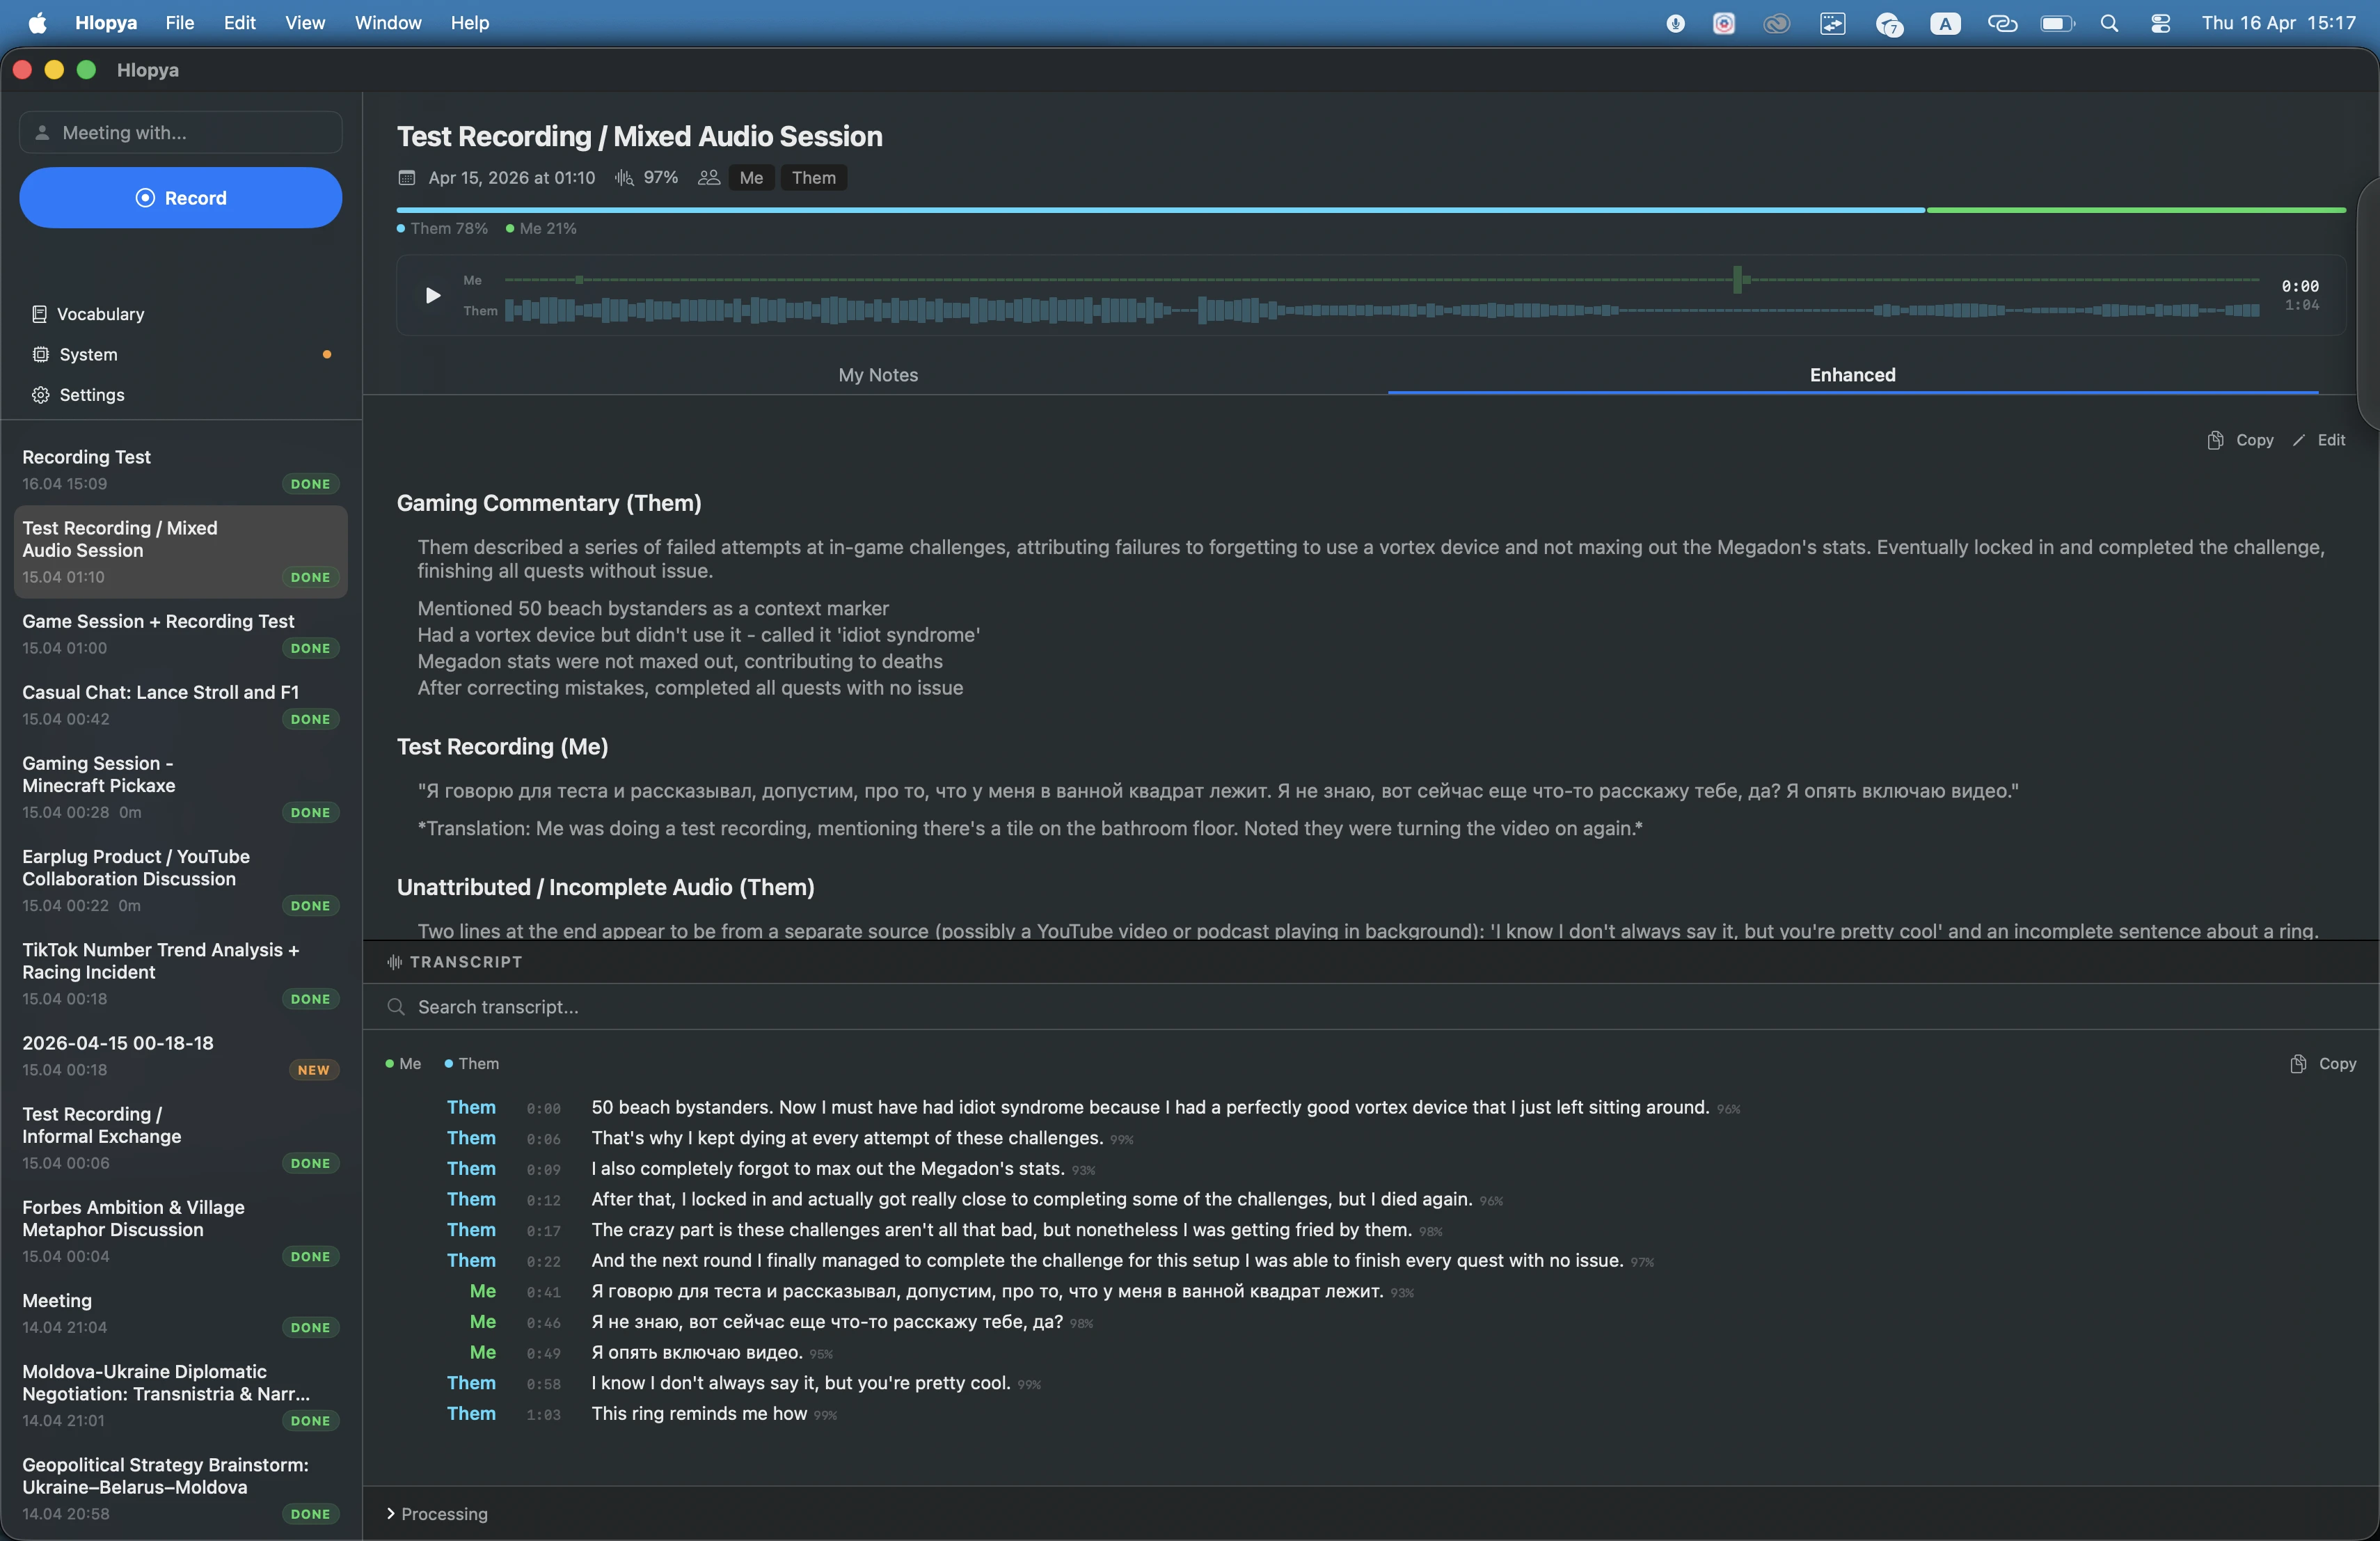Play the recording audio
Image resolution: width=2380 pixels, height=1541 pixels.
pyautogui.click(x=432, y=295)
